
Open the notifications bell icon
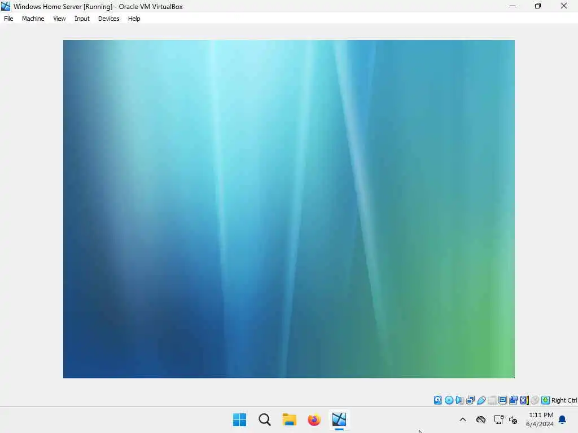[562, 419]
